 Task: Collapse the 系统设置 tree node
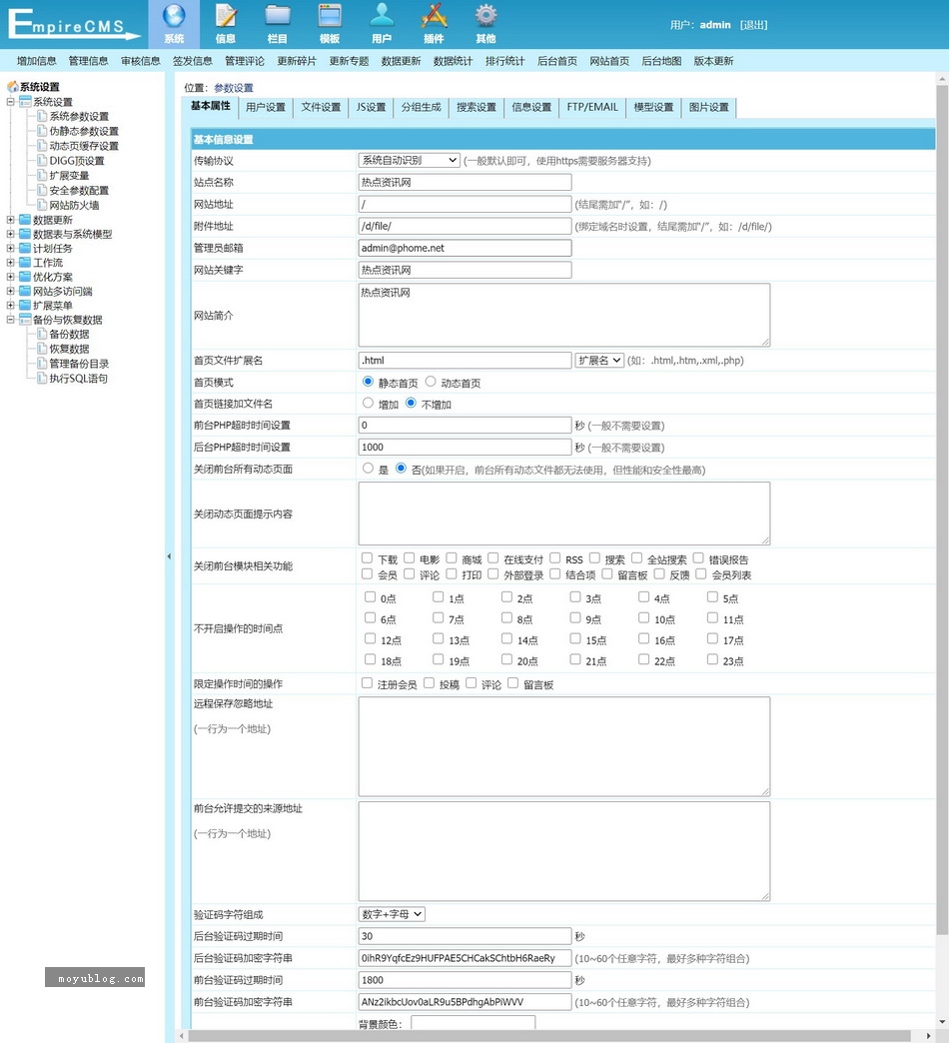point(11,102)
